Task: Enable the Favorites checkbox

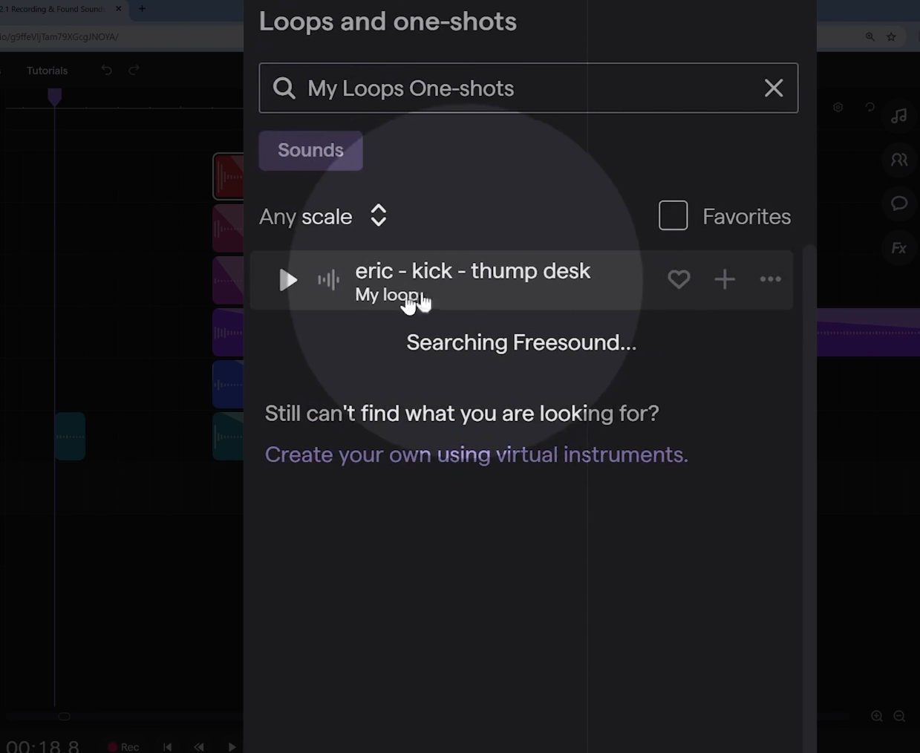Action: click(x=673, y=215)
